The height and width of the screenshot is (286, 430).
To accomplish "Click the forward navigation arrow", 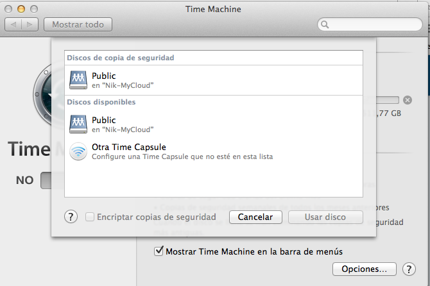I will coord(30,25).
